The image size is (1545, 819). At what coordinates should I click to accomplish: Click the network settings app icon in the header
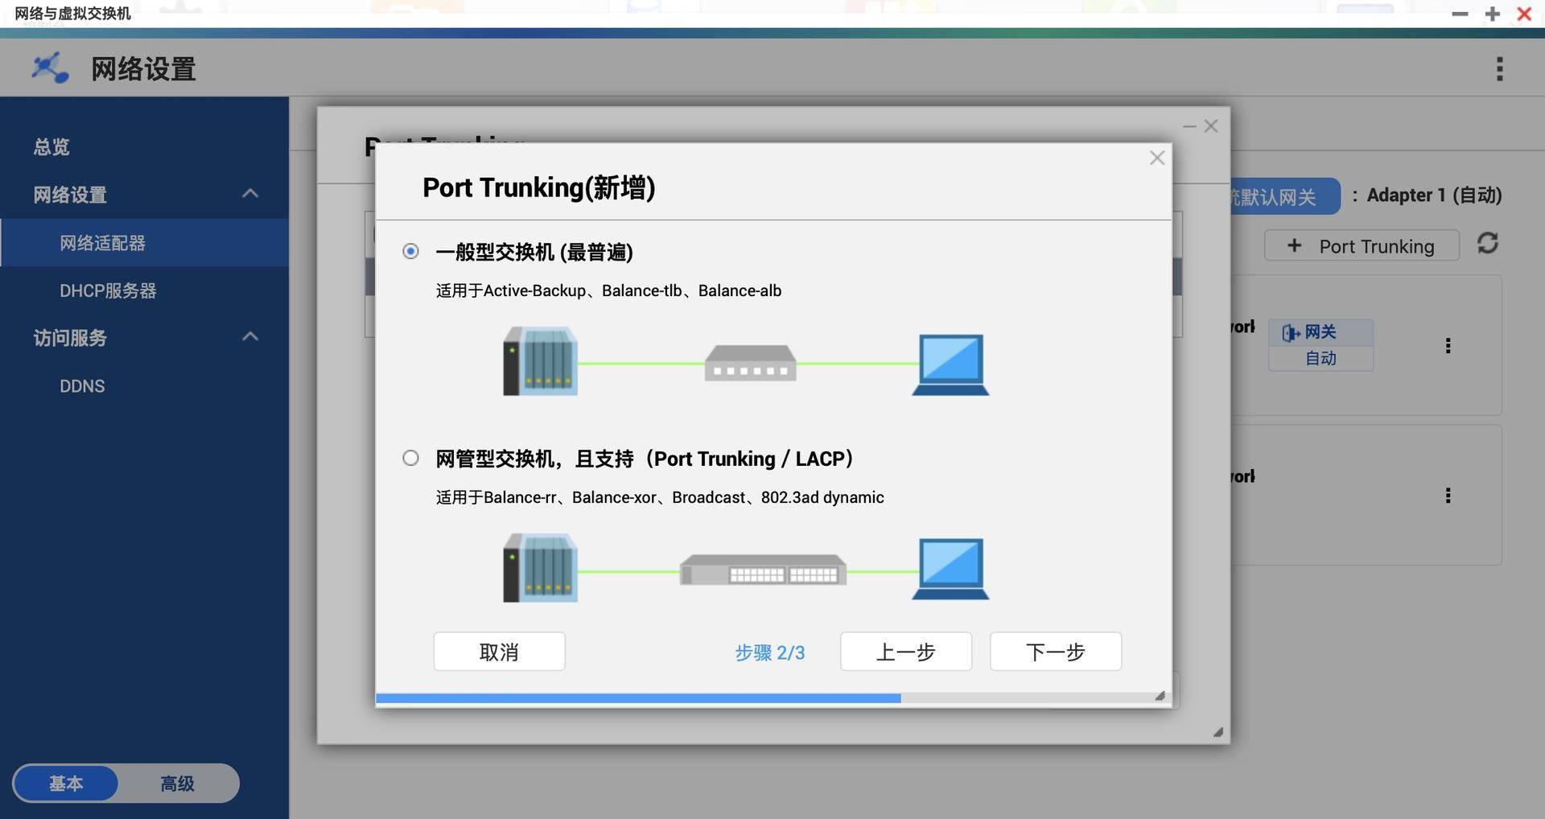pyautogui.click(x=49, y=68)
